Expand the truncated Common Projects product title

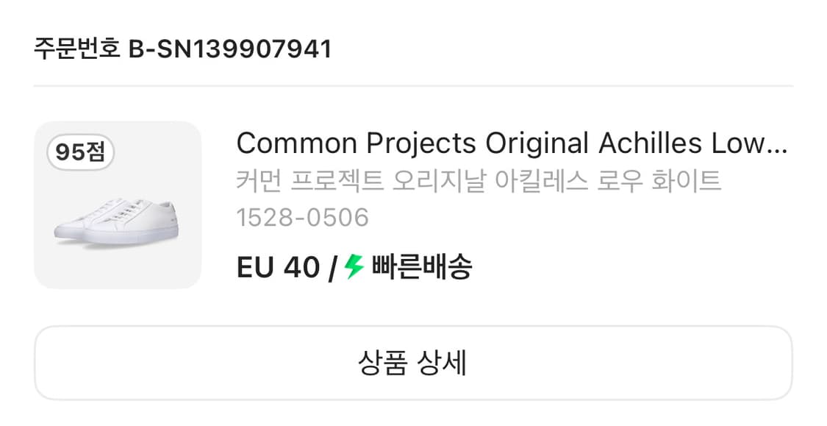(515, 143)
